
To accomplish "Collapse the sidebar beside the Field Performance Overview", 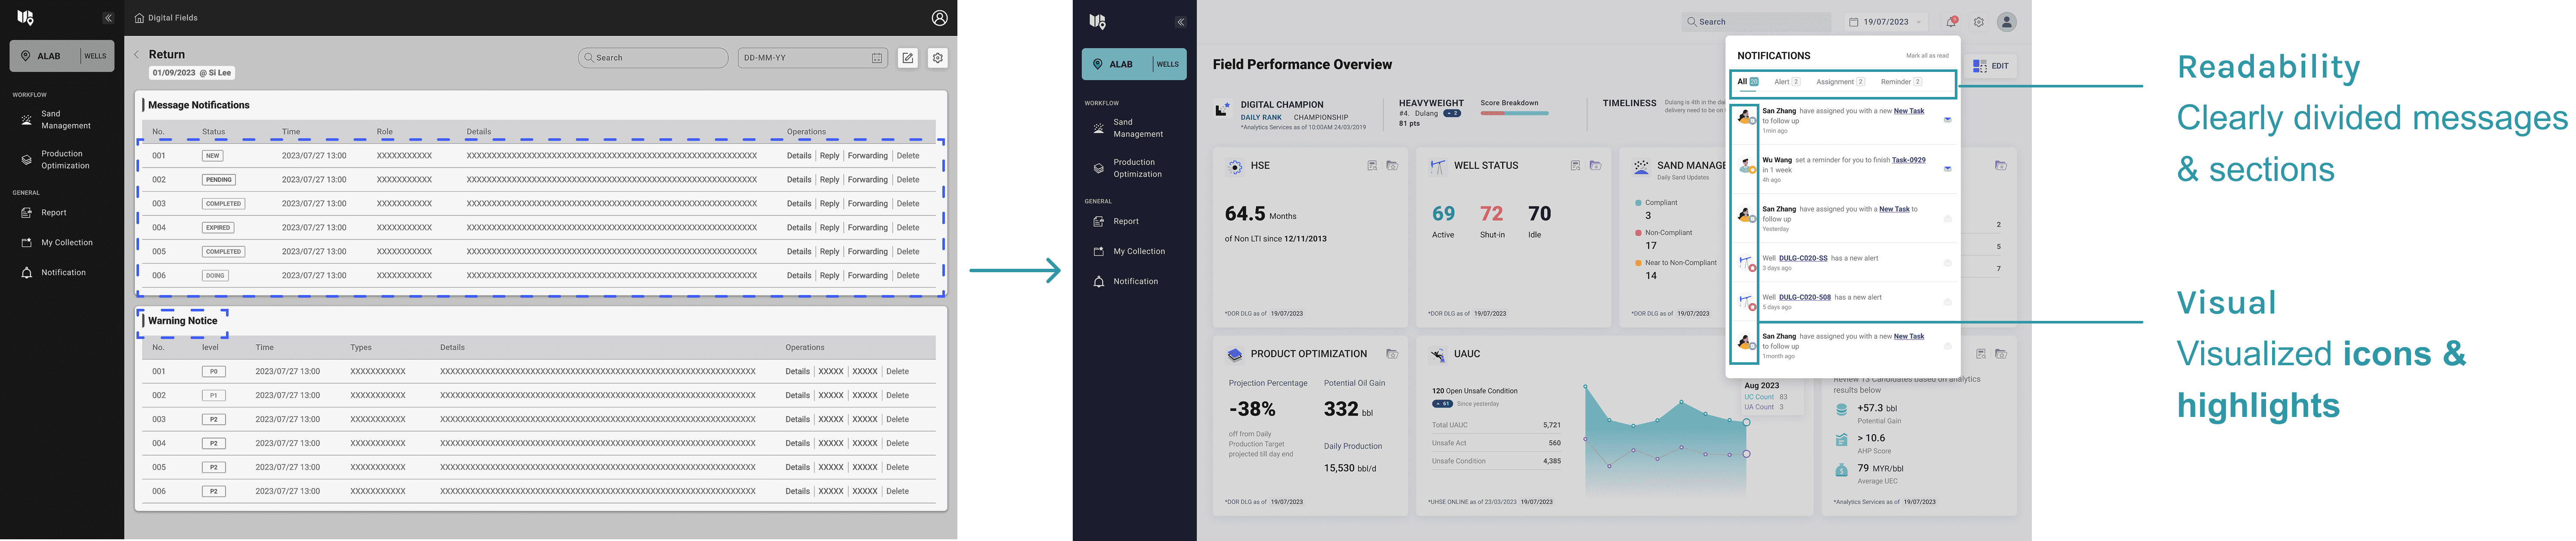I will pyautogui.click(x=1180, y=22).
